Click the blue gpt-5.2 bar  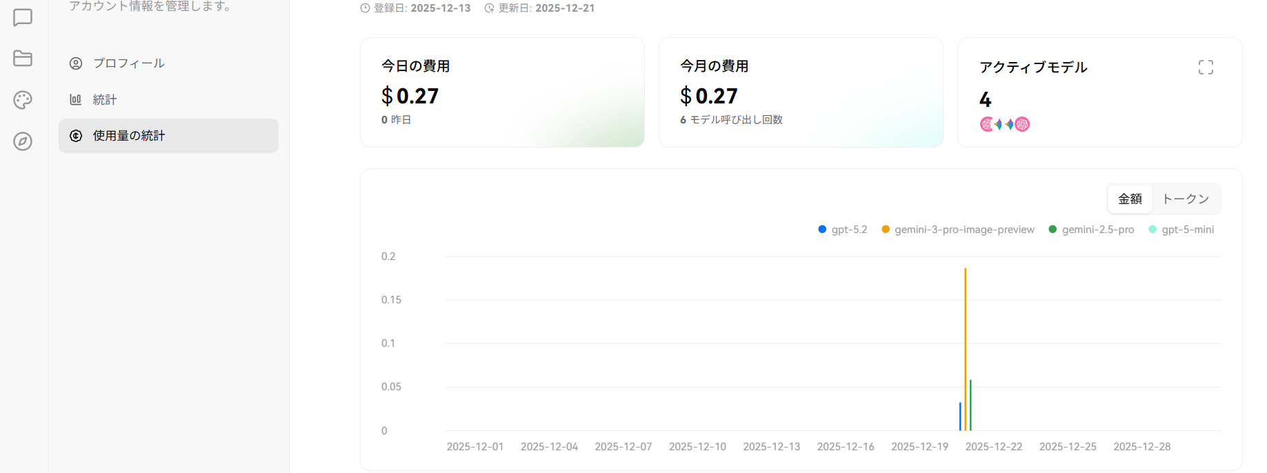(x=960, y=416)
